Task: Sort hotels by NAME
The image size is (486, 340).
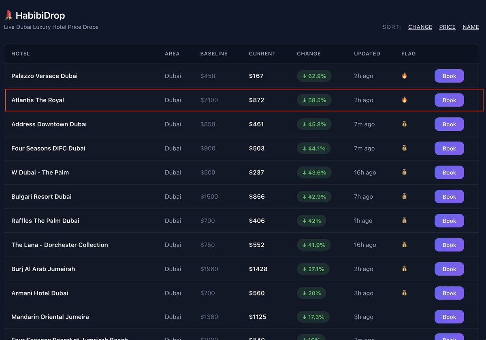Action: pos(471,27)
